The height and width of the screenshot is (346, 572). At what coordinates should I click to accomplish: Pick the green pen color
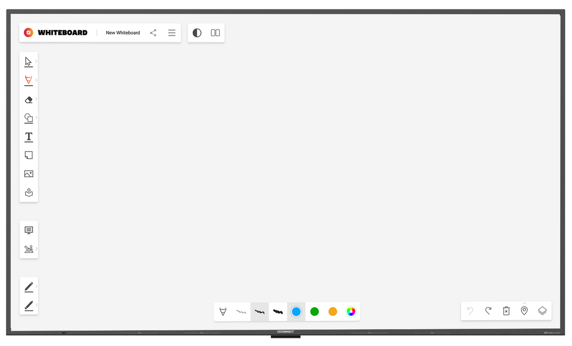tap(315, 312)
